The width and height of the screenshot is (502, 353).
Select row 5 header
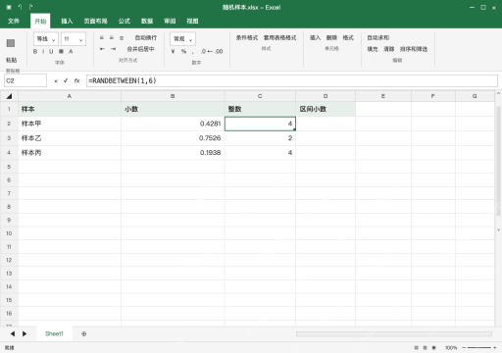tap(9, 167)
